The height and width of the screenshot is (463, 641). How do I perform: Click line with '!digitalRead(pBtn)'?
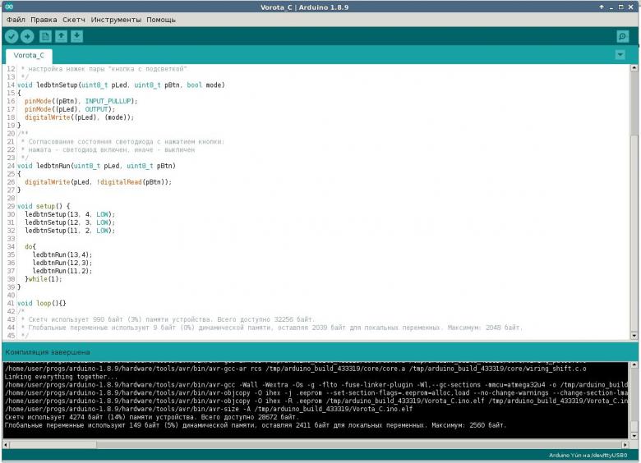98,181
